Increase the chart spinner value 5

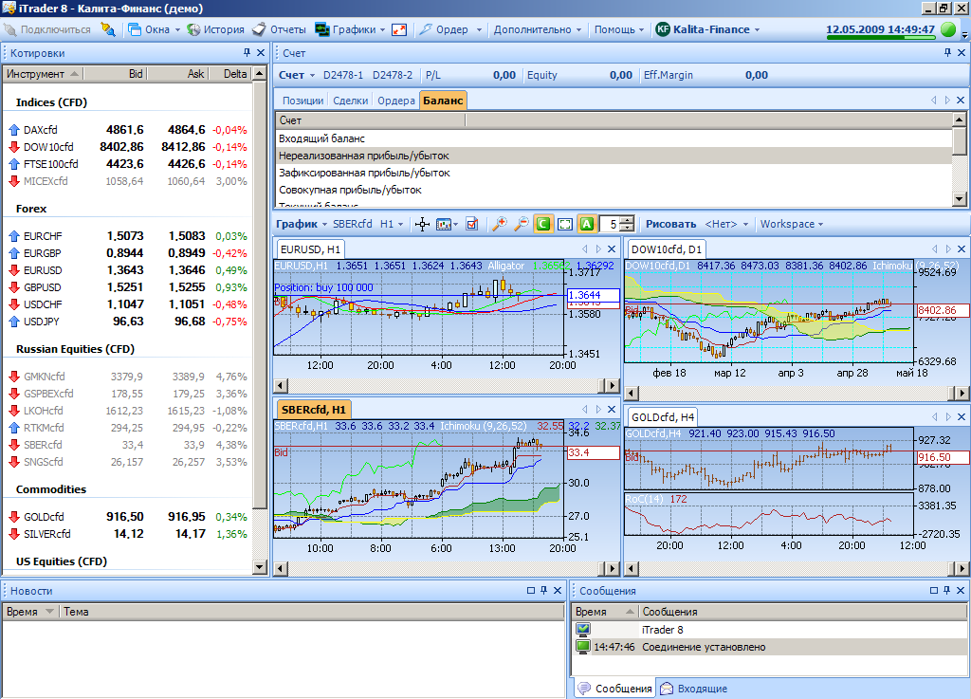(x=630, y=220)
